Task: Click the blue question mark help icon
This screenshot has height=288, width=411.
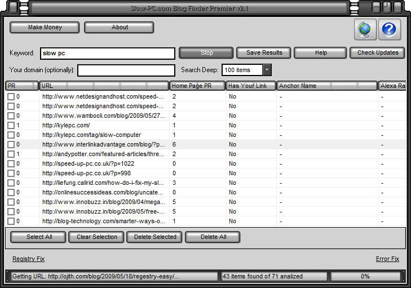Action: click(389, 30)
